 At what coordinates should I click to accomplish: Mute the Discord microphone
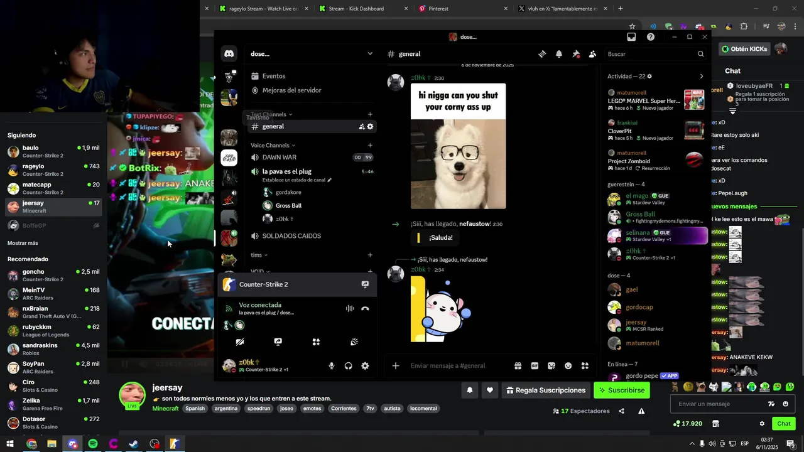(332, 366)
